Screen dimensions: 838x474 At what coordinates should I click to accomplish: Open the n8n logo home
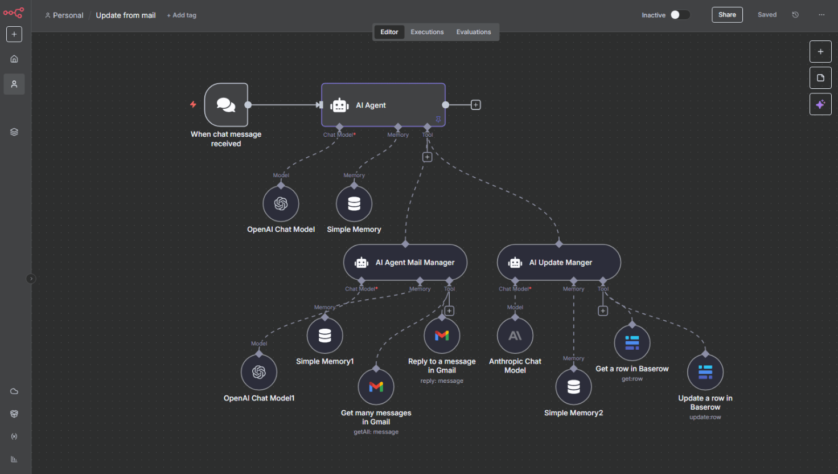14,13
